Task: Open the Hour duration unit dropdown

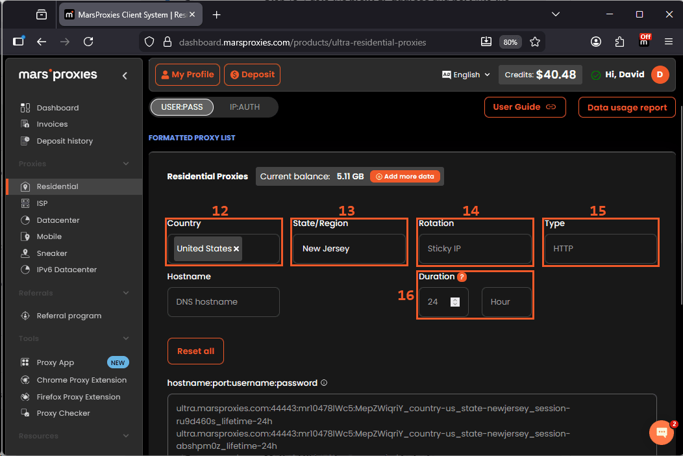Action: [x=506, y=302]
